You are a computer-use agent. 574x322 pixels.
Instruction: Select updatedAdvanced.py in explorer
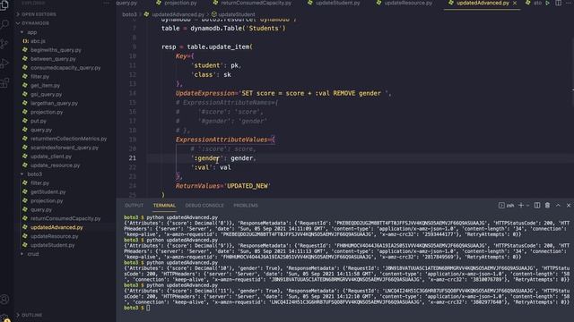tap(57, 227)
